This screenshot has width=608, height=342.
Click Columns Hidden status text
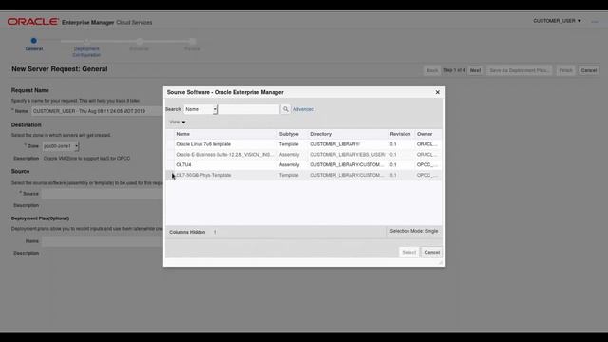(x=187, y=232)
